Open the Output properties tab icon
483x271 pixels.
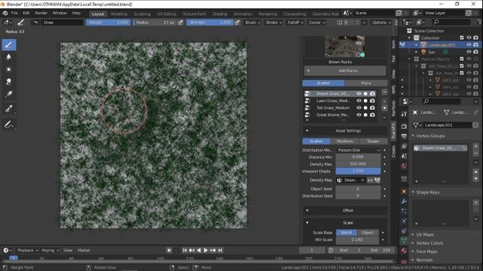click(404, 136)
